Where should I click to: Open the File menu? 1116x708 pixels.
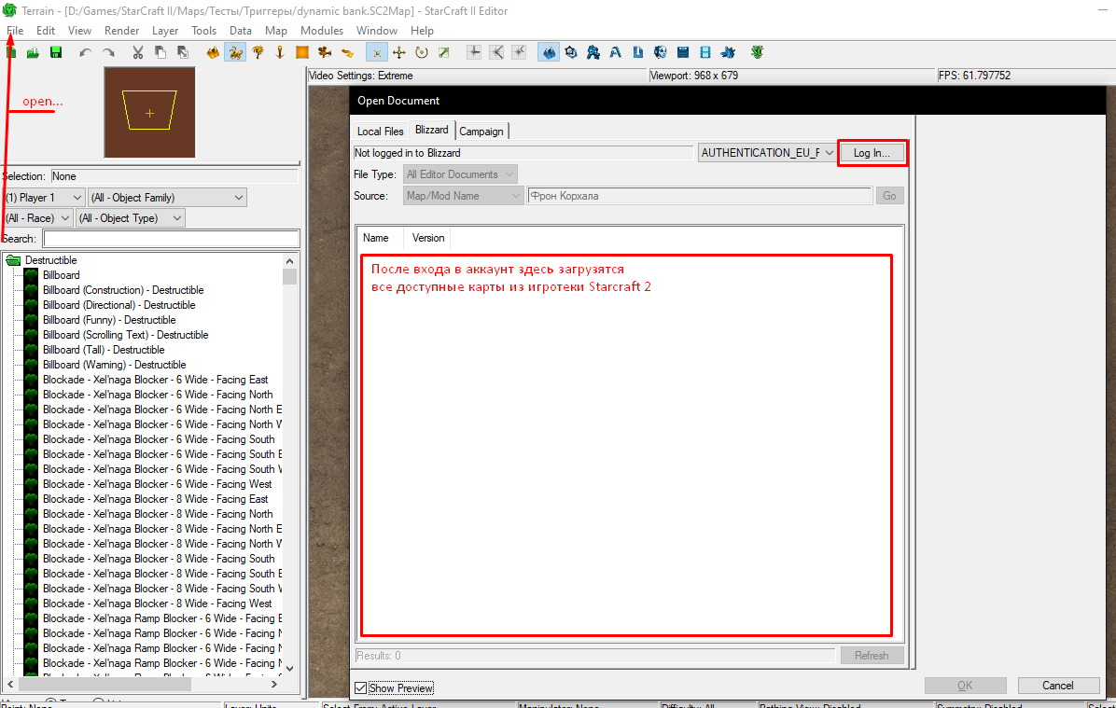pos(15,31)
